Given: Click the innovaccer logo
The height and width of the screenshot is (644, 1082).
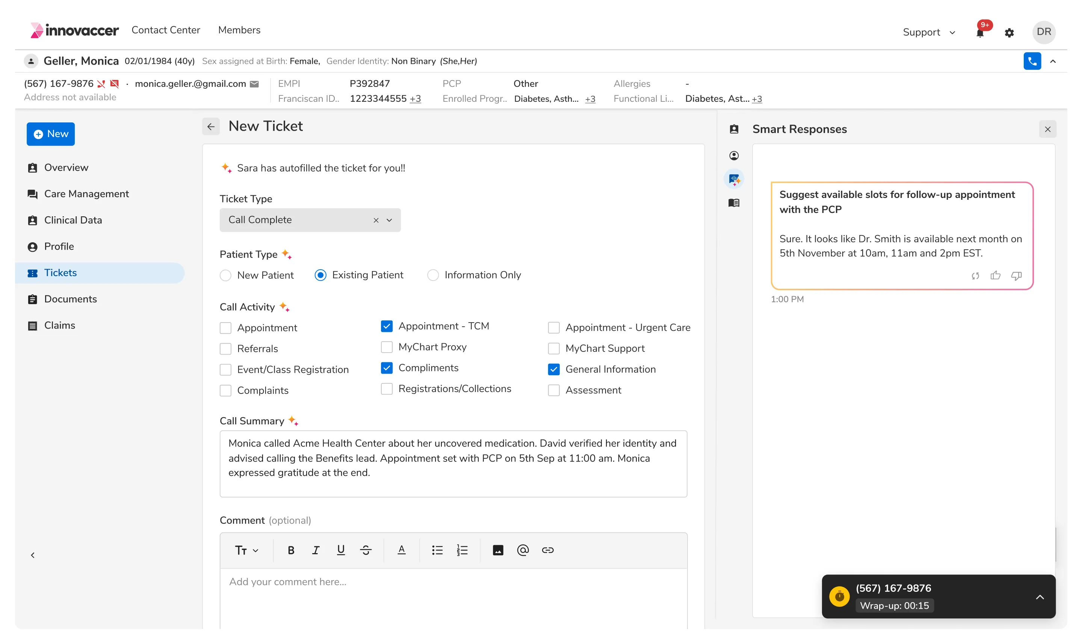Looking at the screenshot, I should pos(74,30).
